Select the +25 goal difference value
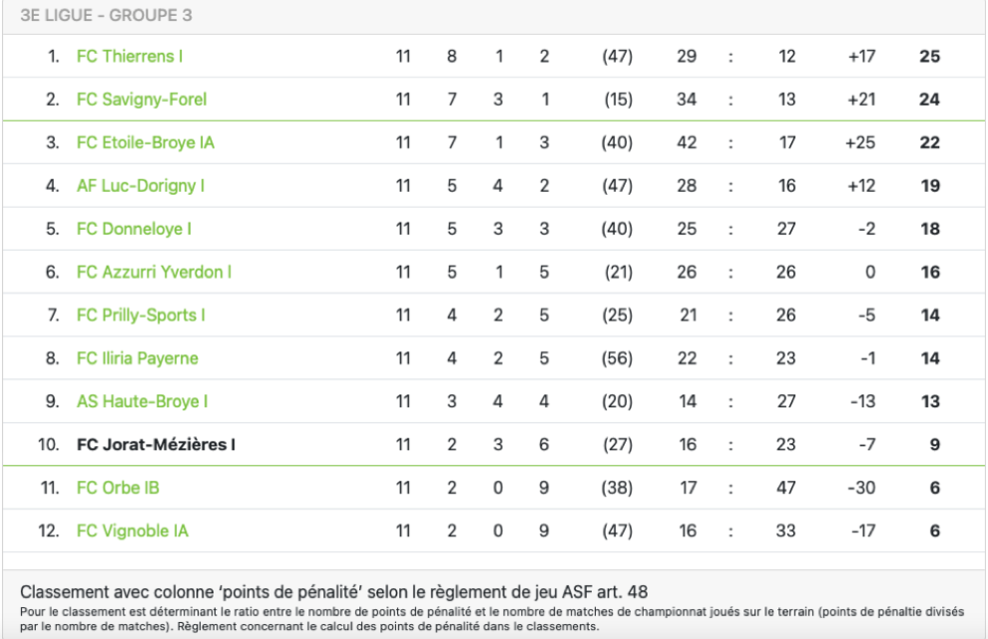The height and width of the screenshot is (639, 988). (x=860, y=143)
